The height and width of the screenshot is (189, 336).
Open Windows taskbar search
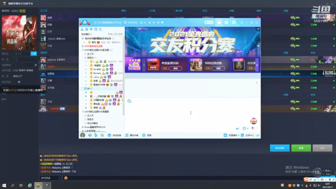(x=13, y=185)
